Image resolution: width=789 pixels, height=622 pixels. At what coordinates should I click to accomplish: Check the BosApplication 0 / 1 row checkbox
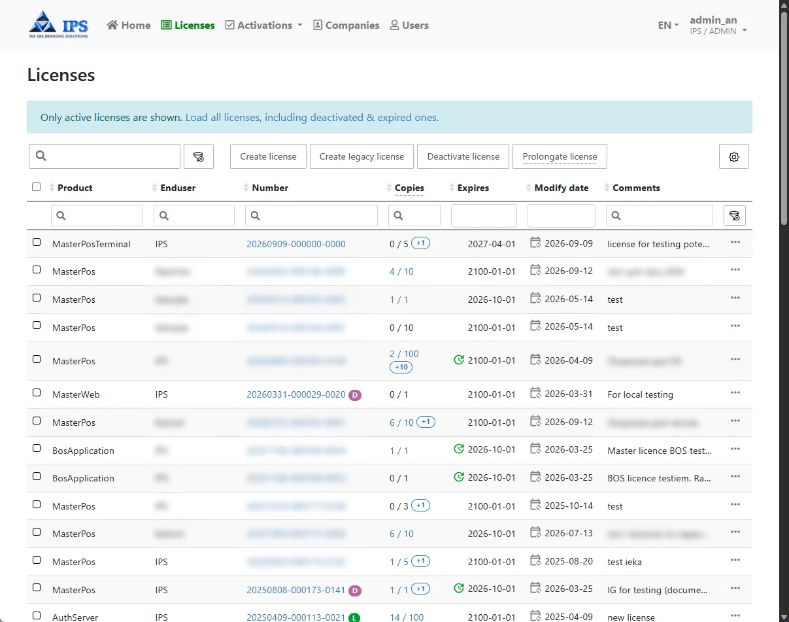37,477
